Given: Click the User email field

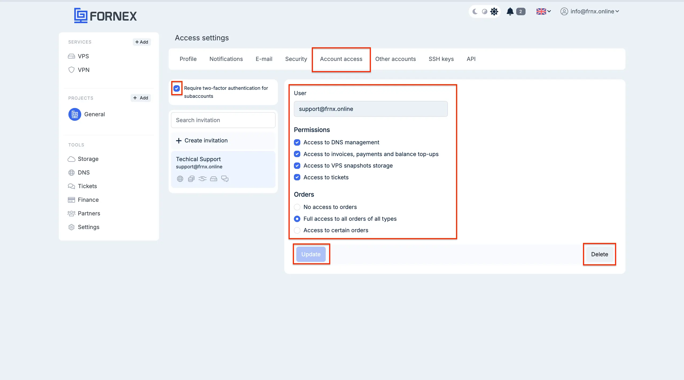Looking at the screenshot, I should (x=371, y=109).
